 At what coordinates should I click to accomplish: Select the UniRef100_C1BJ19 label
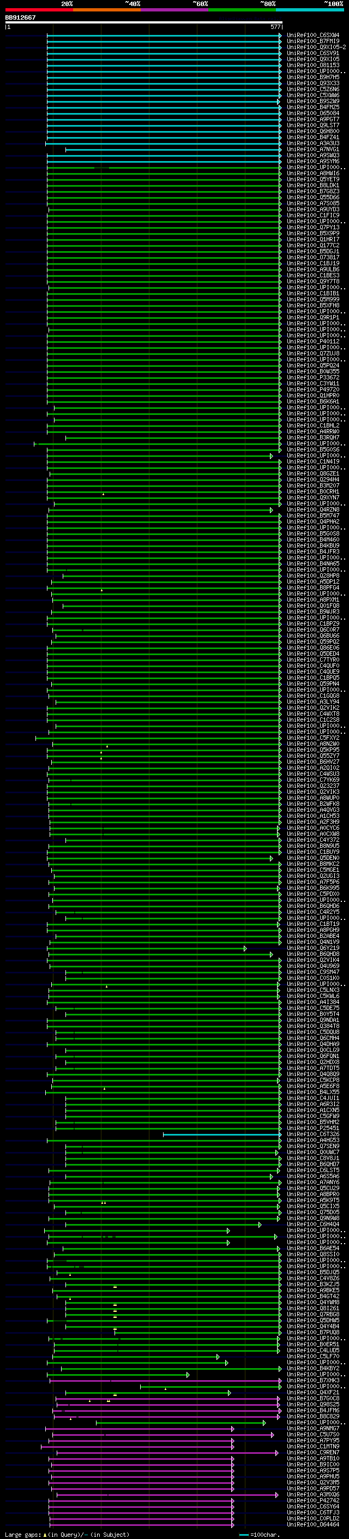(x=313, y=264)
